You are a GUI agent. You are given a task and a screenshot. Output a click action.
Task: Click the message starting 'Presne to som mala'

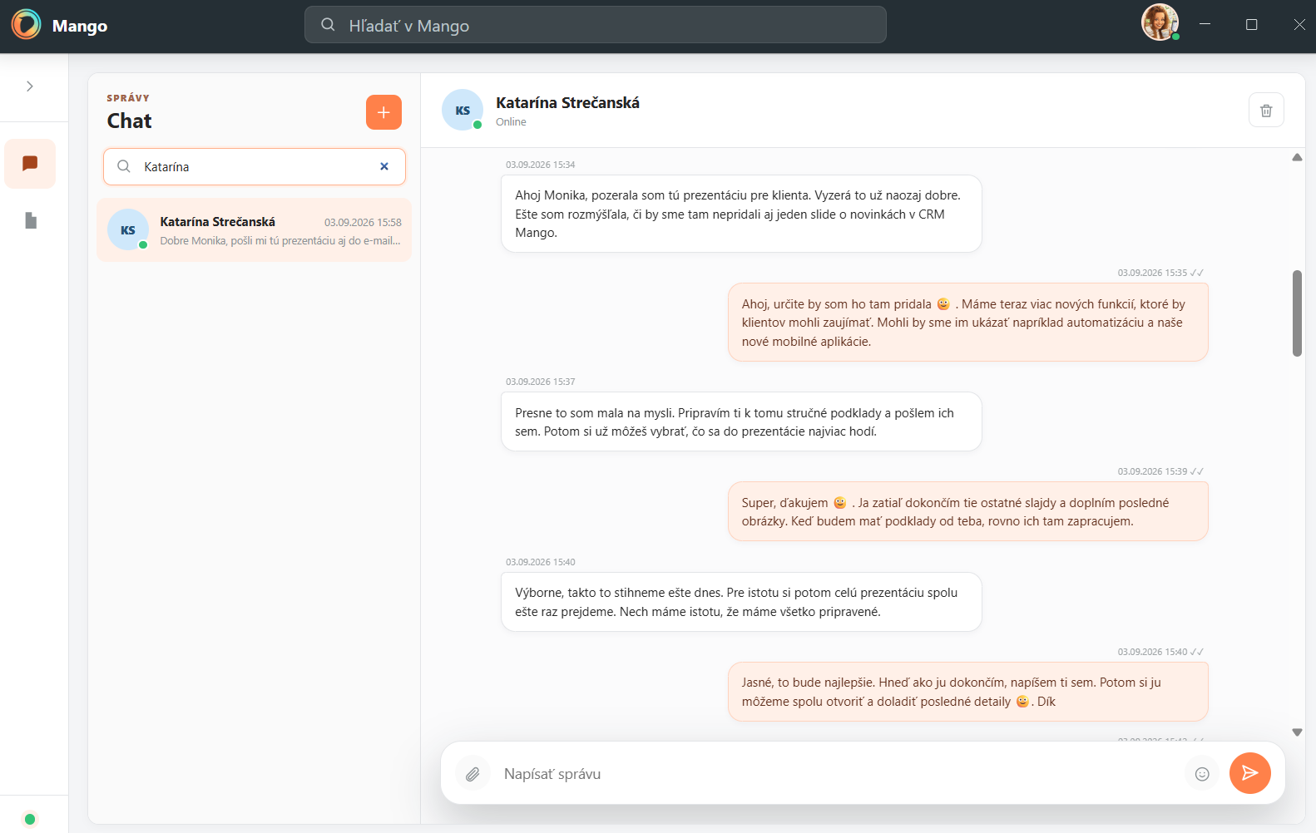pos(741,421)
